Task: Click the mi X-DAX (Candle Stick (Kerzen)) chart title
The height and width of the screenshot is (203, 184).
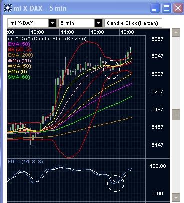Action: [47, 39]
